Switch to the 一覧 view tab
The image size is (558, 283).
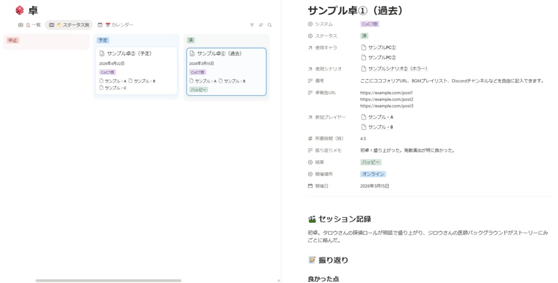[x=29, y=25]
